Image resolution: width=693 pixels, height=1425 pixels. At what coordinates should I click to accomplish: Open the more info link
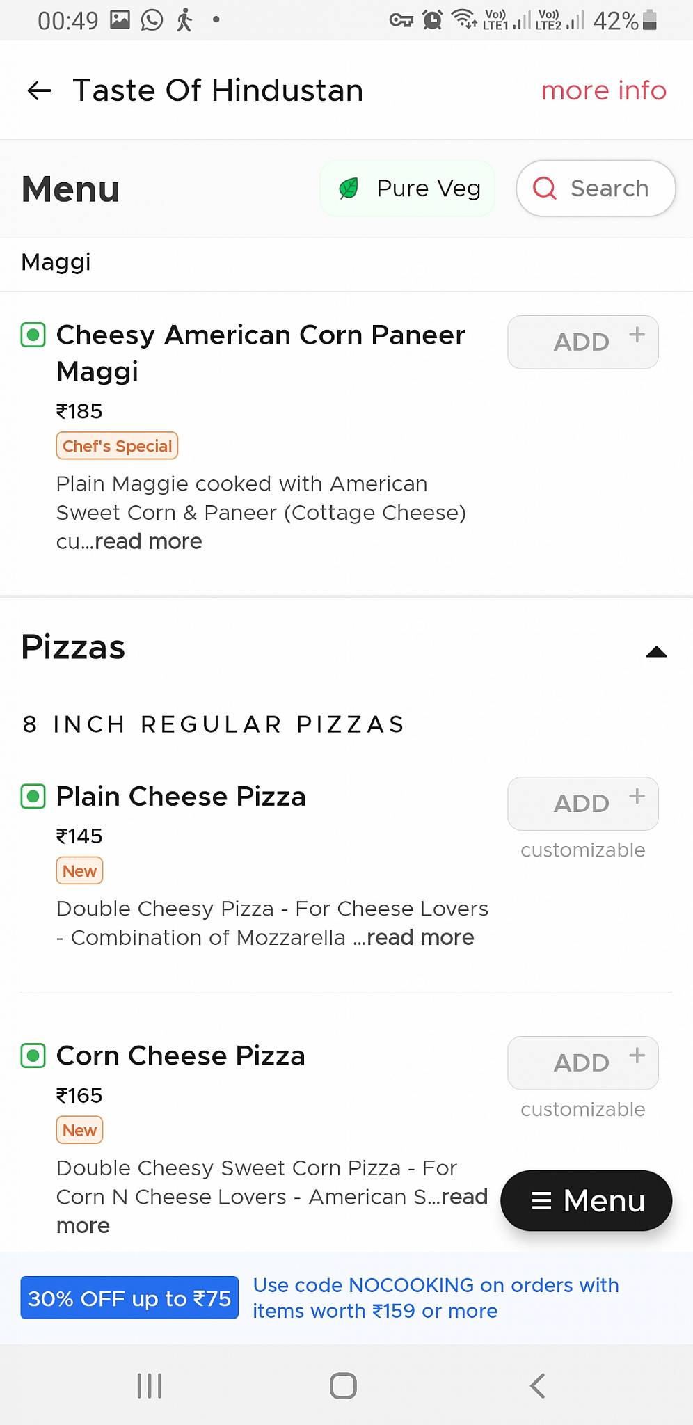[603, 90]
